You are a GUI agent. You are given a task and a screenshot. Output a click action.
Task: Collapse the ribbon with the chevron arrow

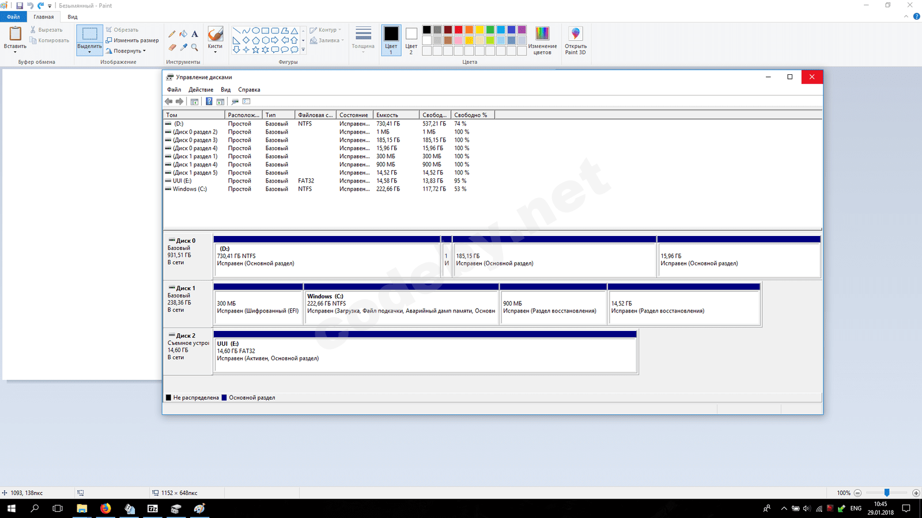point(906,17)
